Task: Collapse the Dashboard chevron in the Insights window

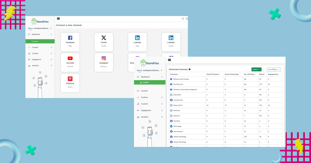Action: (162, 77)
